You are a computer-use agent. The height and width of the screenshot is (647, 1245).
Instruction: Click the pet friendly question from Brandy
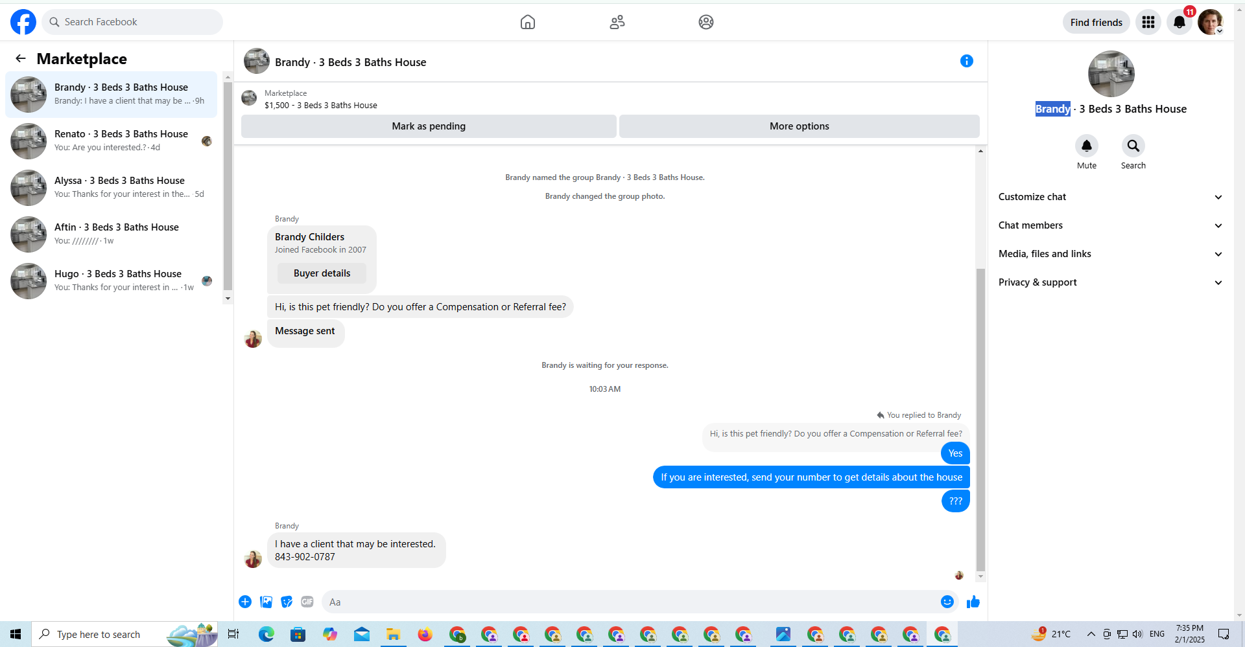tap(420, 307)
